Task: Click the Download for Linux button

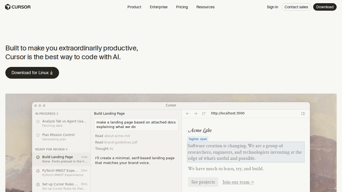Action: pyautogui.click(x=32, y=73)
